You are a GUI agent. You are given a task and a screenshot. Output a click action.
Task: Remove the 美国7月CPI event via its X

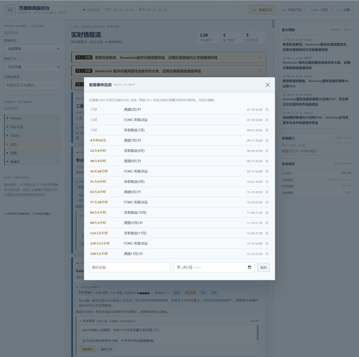pyautogui.click(x=267, y=140)
